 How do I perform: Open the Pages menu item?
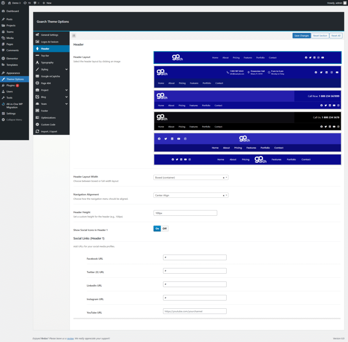coord(14,44)
